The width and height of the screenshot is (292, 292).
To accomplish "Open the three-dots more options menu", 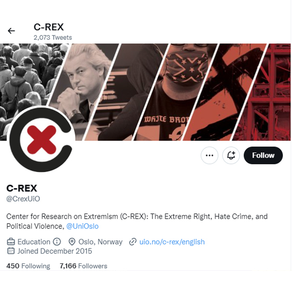I will point(209,156).
